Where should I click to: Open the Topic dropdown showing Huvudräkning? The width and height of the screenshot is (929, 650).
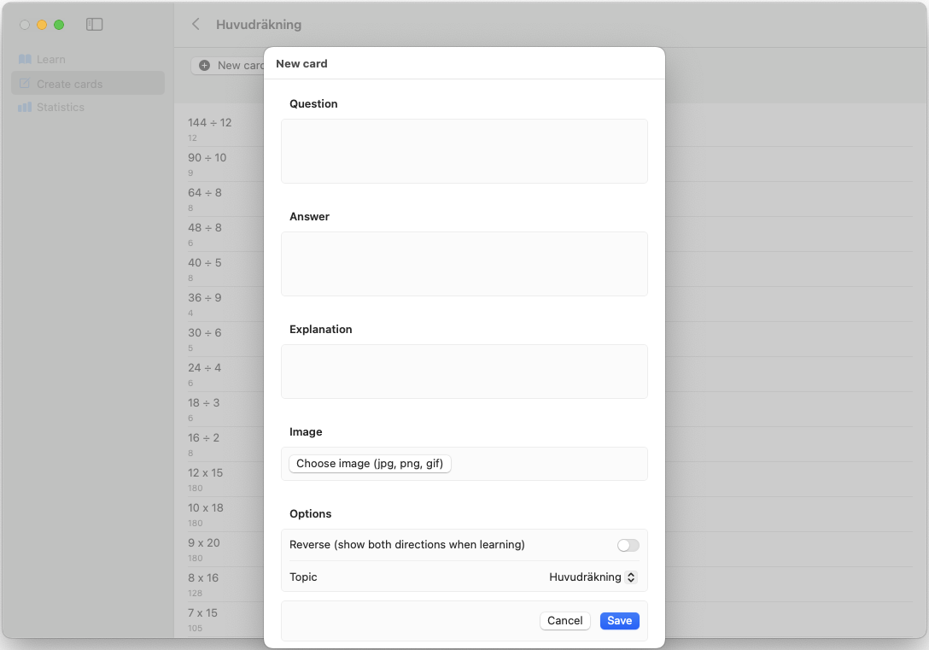click(x=593, y=577)
